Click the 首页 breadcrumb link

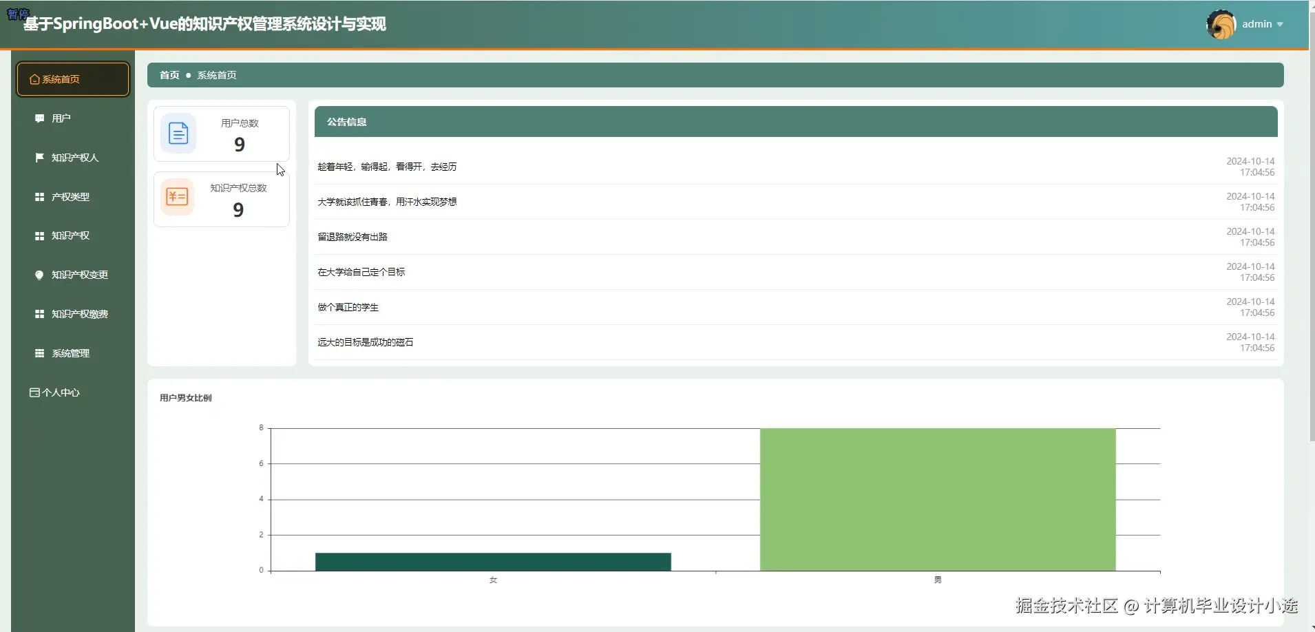[x=169, y=75]
